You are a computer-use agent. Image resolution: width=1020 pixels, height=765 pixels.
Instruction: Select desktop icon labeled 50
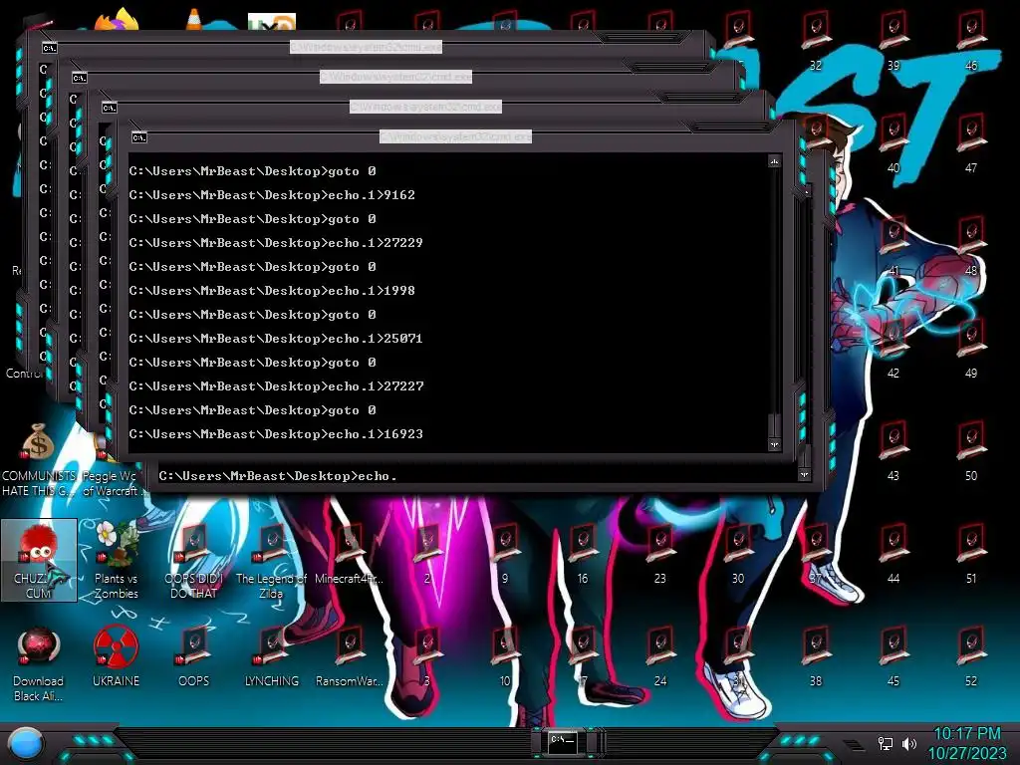(971, 451)
